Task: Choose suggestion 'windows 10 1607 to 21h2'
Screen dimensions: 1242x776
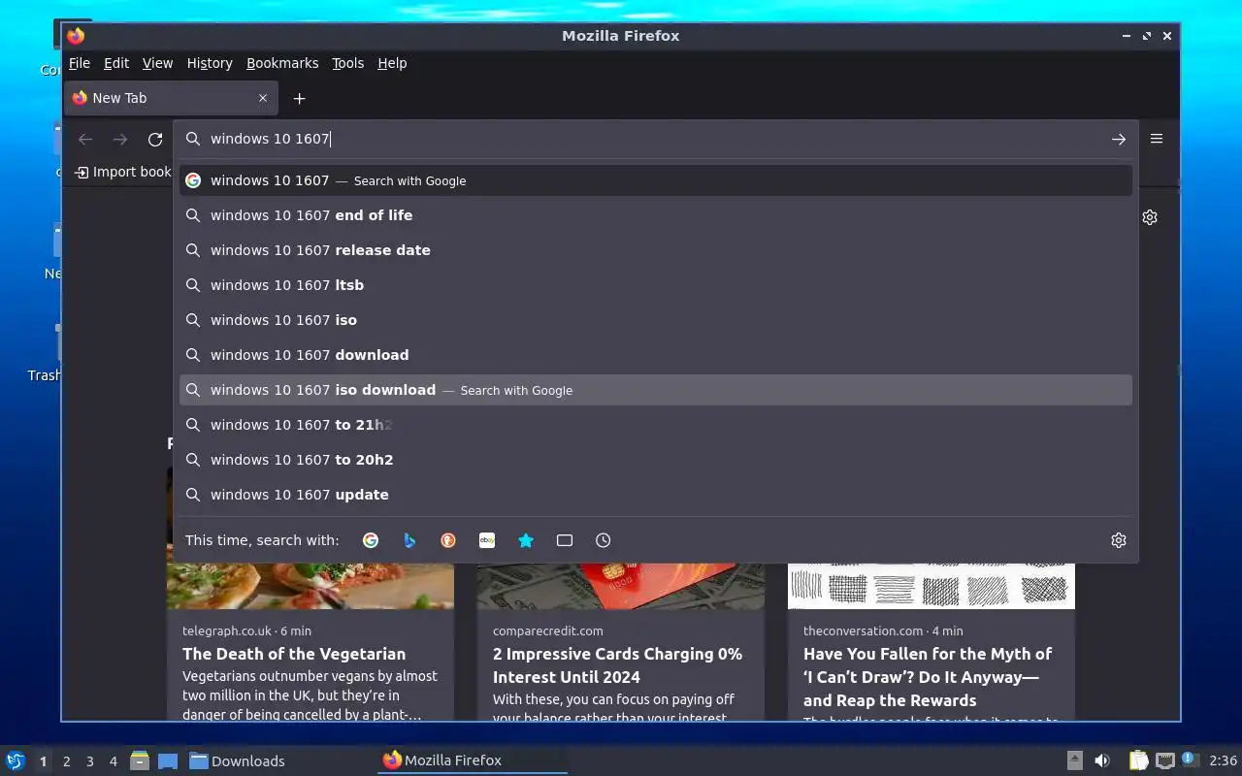Action: [656, 425]
